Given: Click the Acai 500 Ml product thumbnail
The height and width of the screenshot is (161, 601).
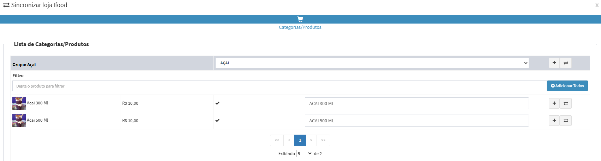Looking at the screenshot, I should [x=19, y=121].
